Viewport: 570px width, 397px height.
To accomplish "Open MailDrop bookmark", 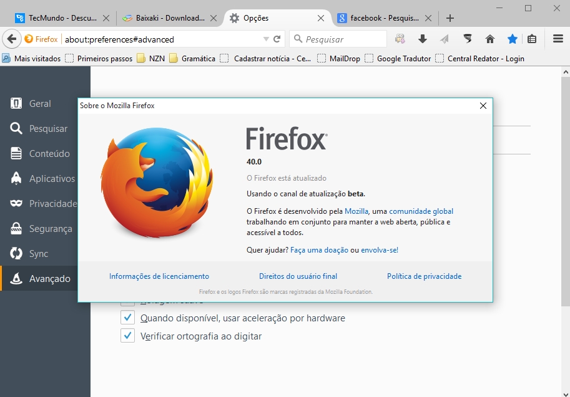I will click(x=338, y=59).
